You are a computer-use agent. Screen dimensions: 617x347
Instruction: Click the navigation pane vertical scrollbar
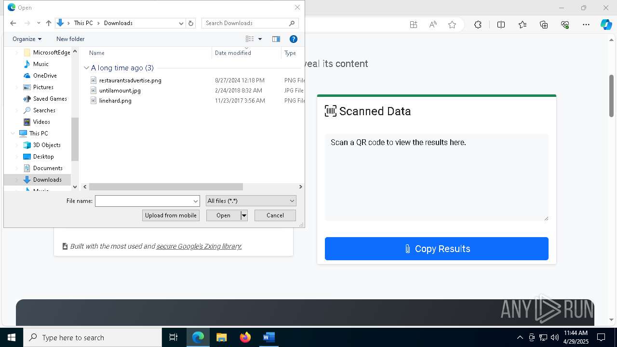pos(75,139)
